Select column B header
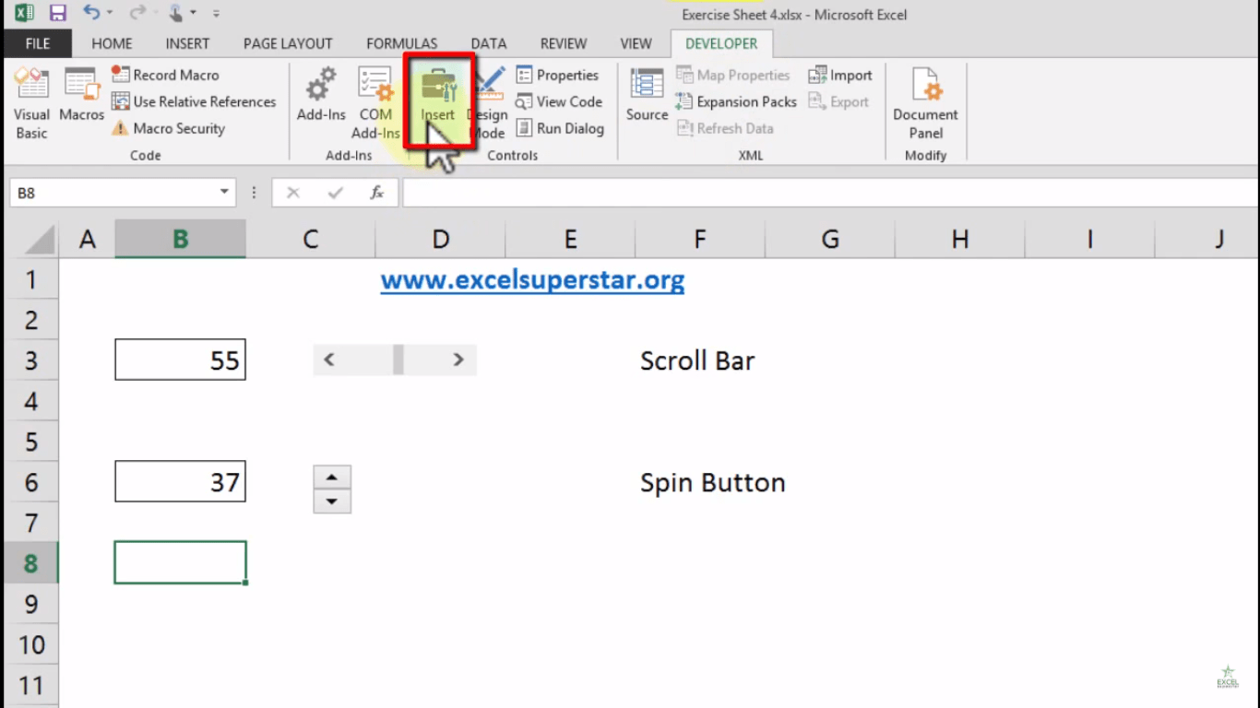1260x708 pixels. (x=180, y=239)
